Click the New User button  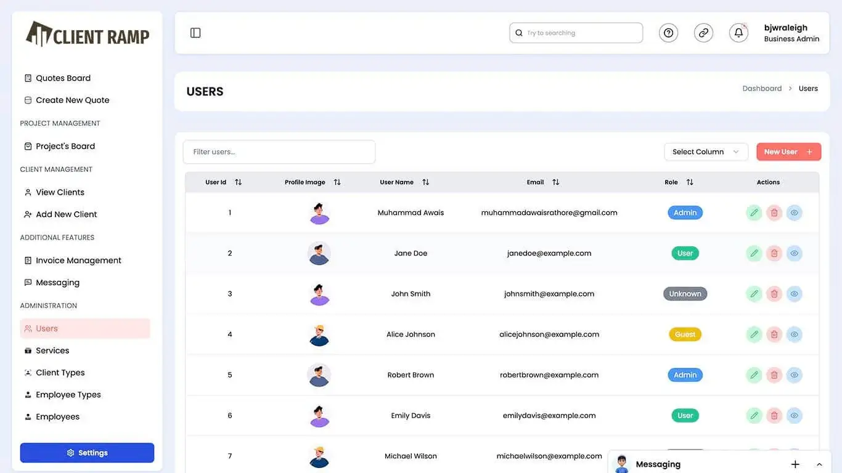pos(788,152)
